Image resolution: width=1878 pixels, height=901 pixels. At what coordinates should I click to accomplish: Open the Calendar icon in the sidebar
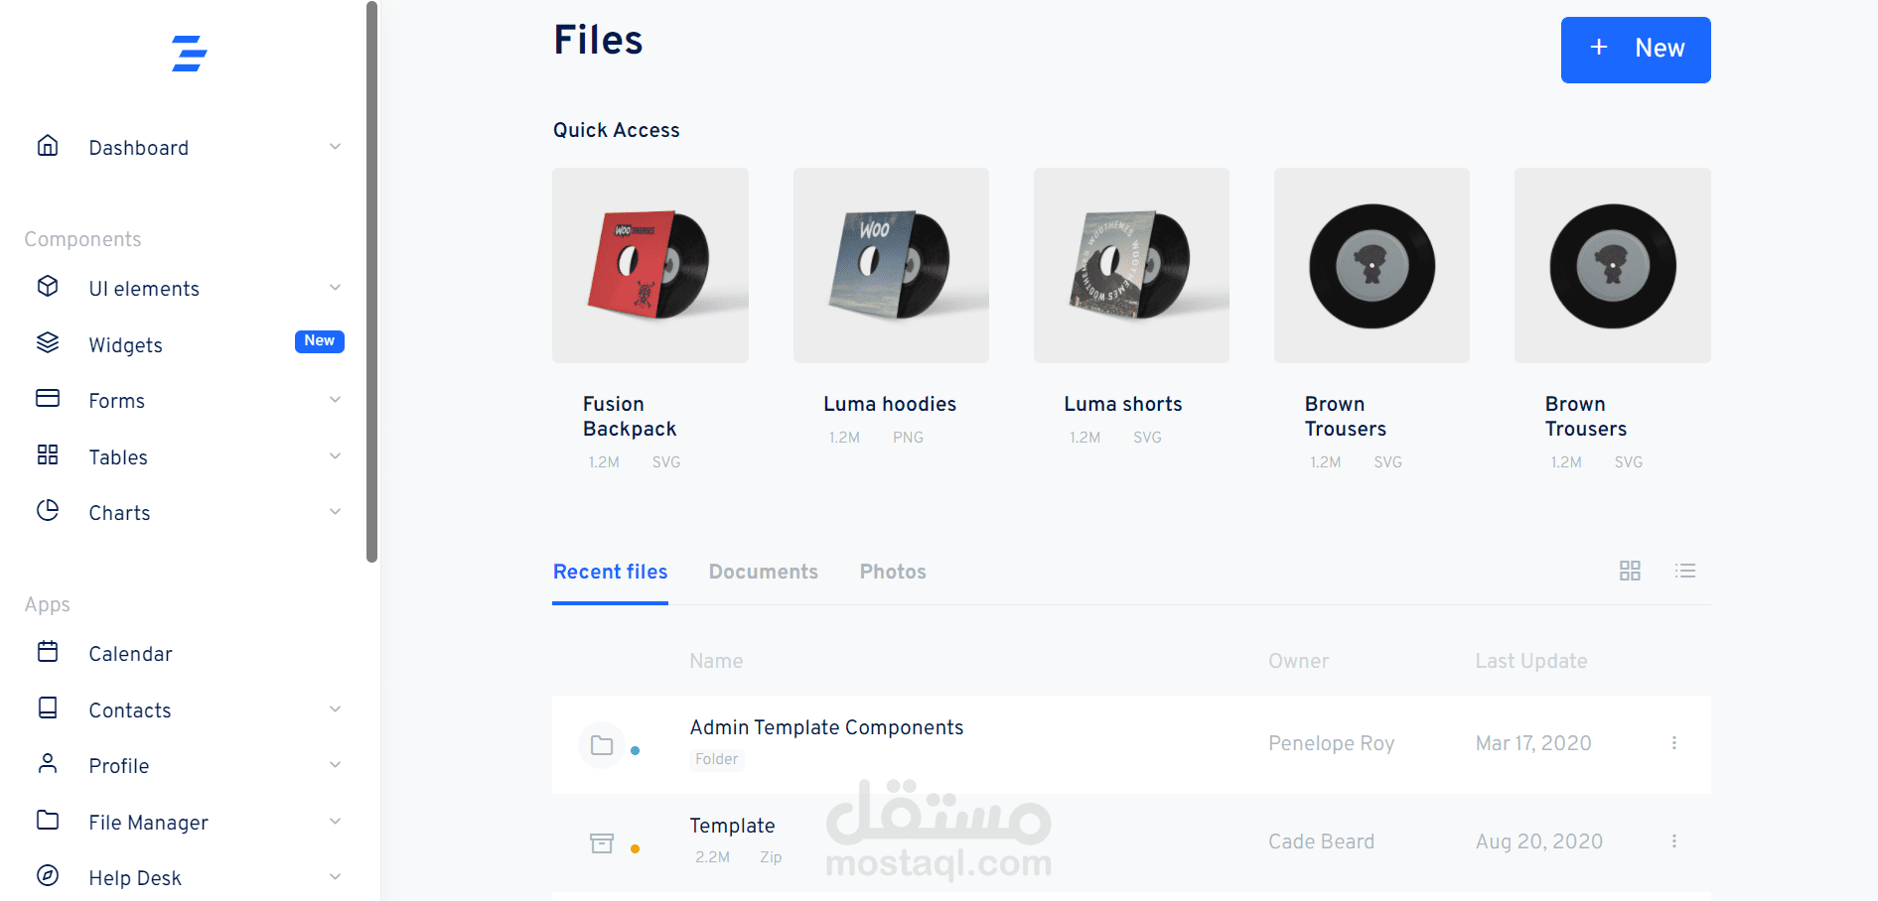(x=48, y=652)
